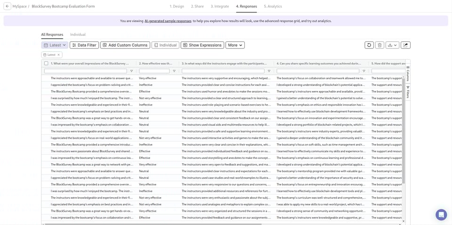
Task: Click the funnel icon for question 1 column
Action: coord(131,71)
